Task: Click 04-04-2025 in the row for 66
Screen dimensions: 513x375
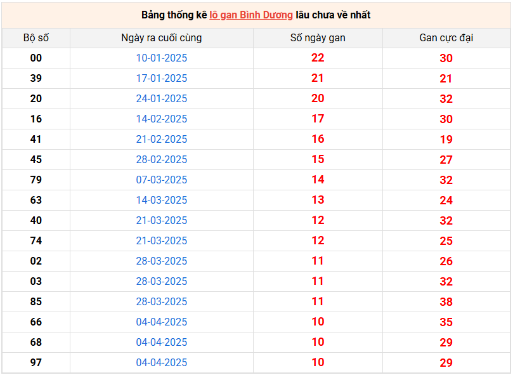Action: (x=162, y=322)
